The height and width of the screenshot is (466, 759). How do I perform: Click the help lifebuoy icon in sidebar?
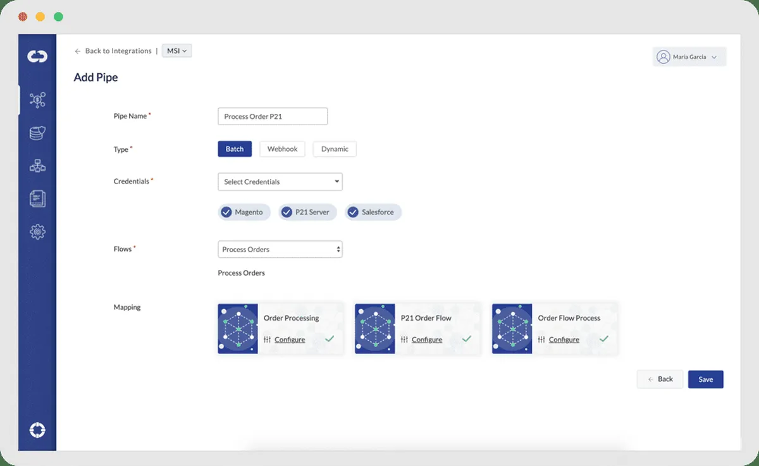pyautogui.click(x=37, y=430)
